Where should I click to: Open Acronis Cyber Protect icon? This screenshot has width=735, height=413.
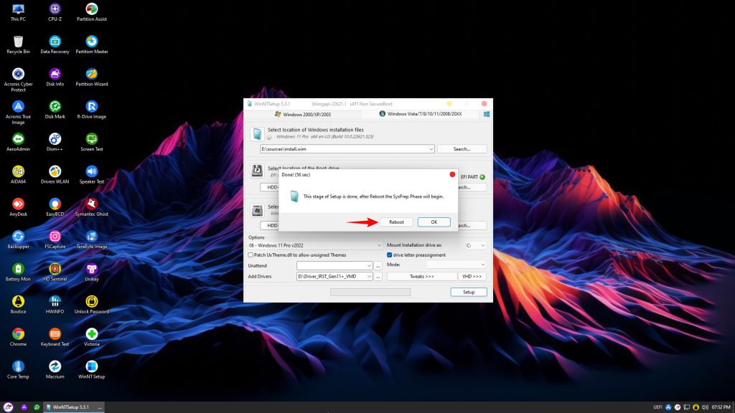point(18,80)
